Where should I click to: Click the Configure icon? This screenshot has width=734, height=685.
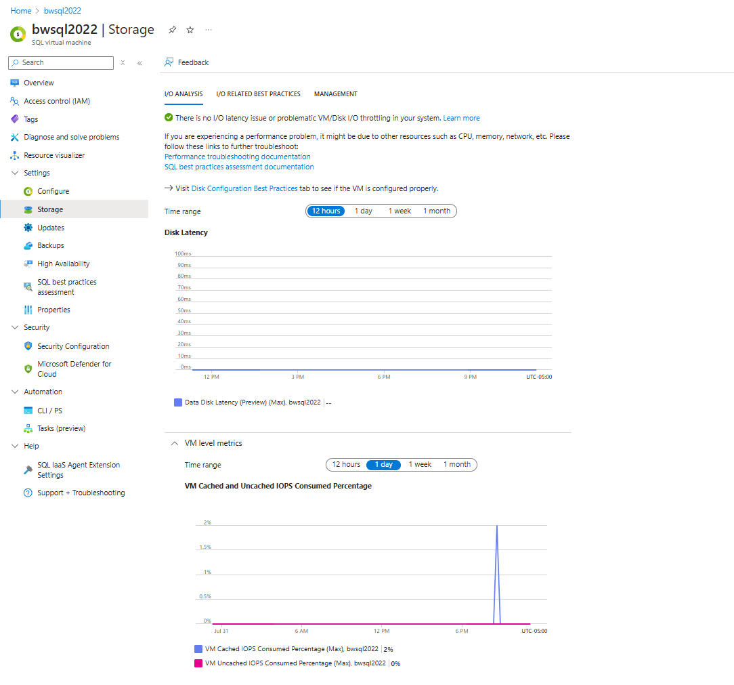pyautogui.click(x=28, y=191)
